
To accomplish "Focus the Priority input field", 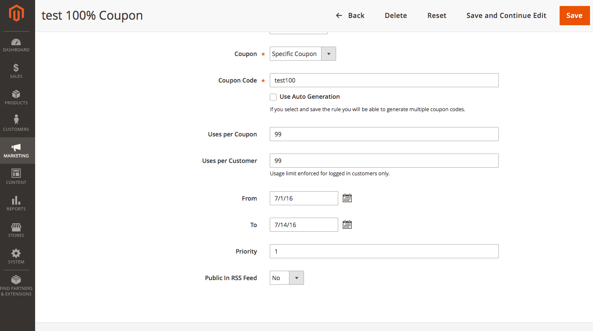I will [x=384, y=251].
